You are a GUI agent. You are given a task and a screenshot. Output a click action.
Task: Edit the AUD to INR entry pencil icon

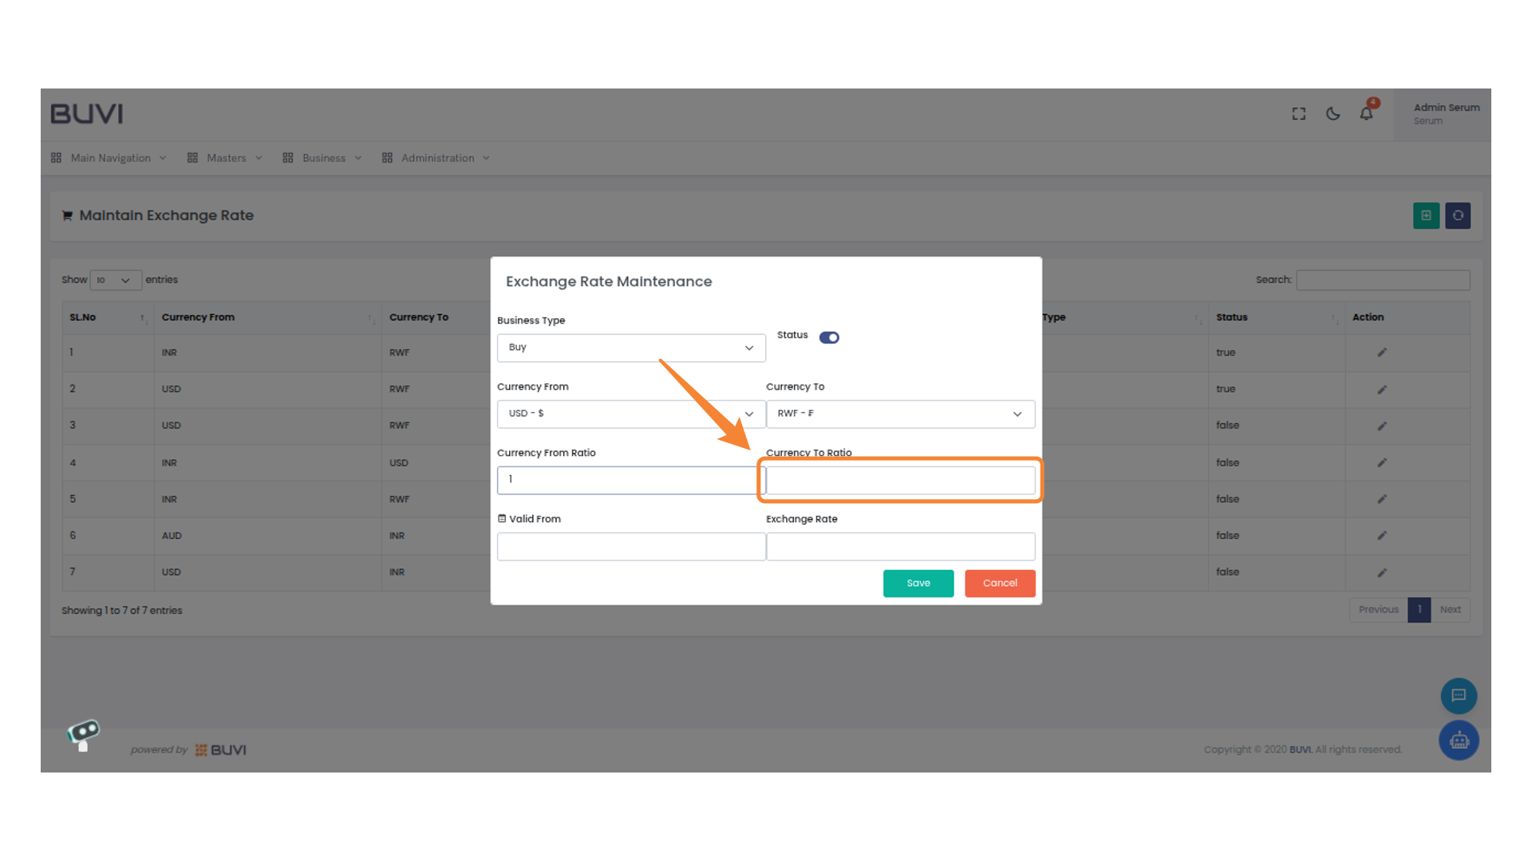click(1382, 536)
